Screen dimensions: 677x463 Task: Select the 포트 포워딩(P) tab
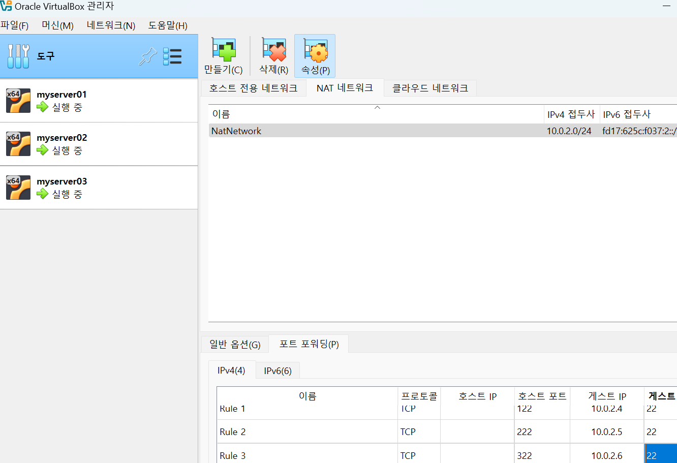pos(309,344)
